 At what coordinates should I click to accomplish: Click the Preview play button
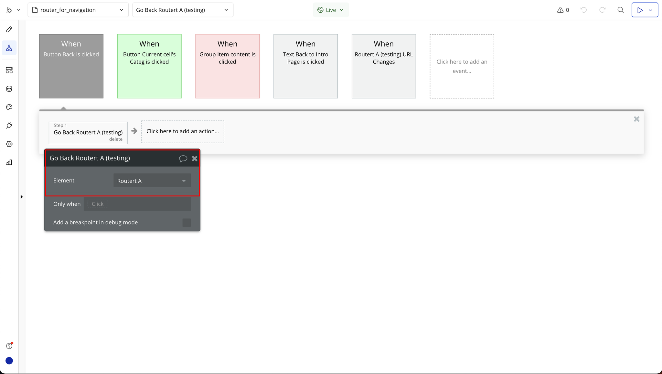(x=640, y=10)
